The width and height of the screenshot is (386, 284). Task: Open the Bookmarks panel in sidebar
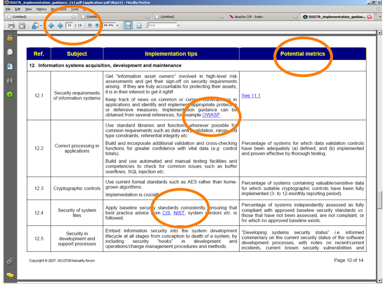coord(10,66)
